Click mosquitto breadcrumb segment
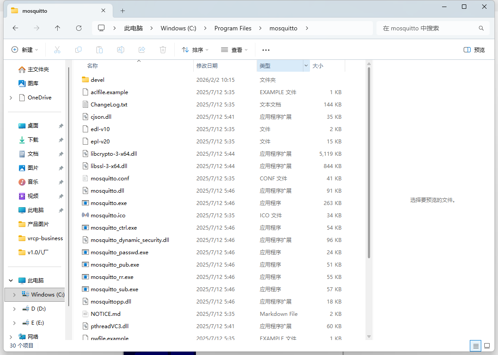Screen dimensions: 498x355 pyautogui.click(x=283, y=28)
